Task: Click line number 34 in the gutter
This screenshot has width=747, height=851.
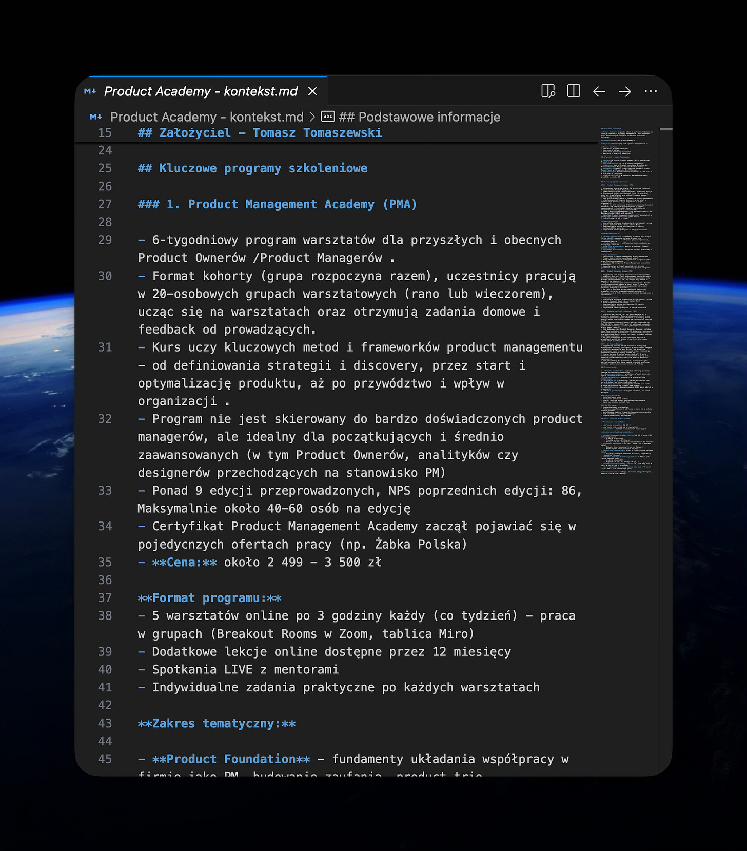Action: pyautogui.click(x=105, y=526)
